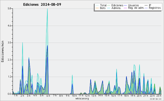Click the x-axis label '4 h'
The height and width of the screenshot is (101, 164).
35,96
